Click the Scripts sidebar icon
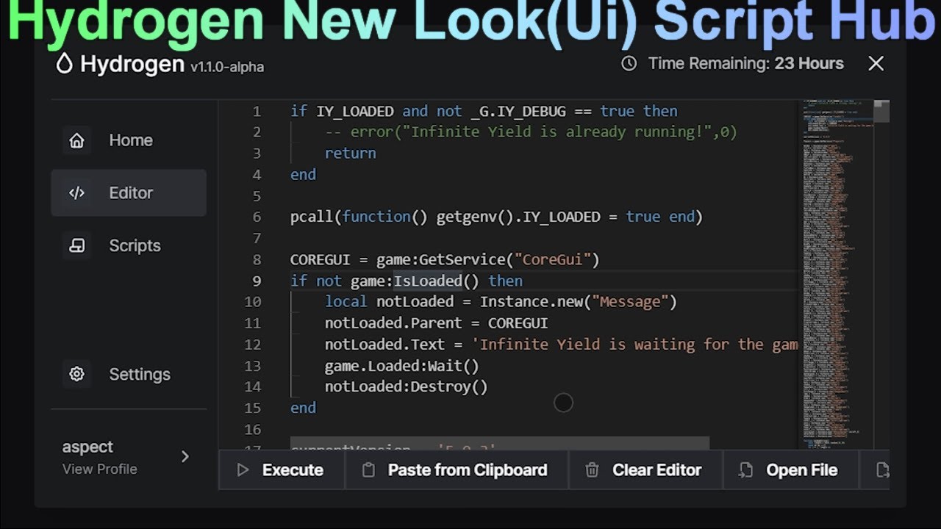This screenshot has height=529, width=941. tap(76, 245)
